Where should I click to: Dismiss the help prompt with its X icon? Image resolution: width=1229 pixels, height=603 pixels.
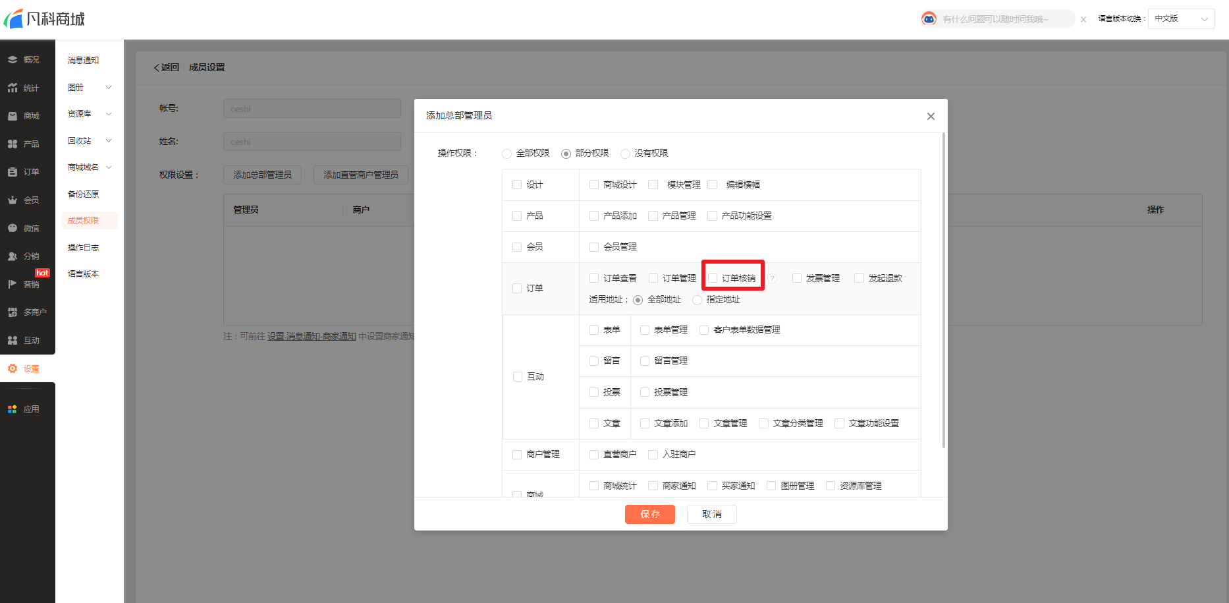[1083, 19]
